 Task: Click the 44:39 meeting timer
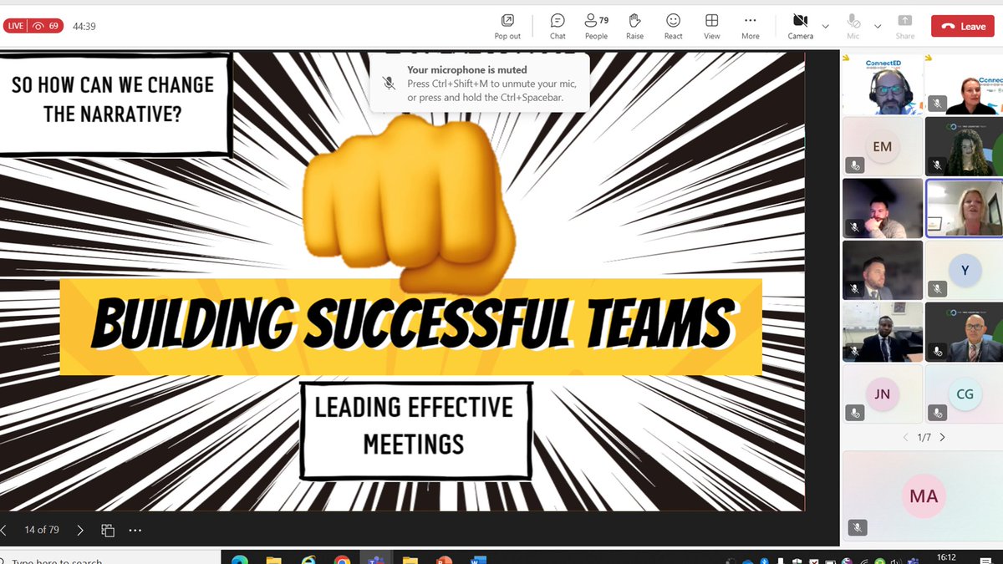pyautogui.click(x=84, y=26)
